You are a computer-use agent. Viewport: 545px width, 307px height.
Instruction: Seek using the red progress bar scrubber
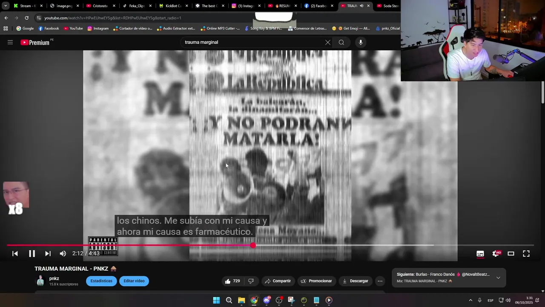click(253, 245)
